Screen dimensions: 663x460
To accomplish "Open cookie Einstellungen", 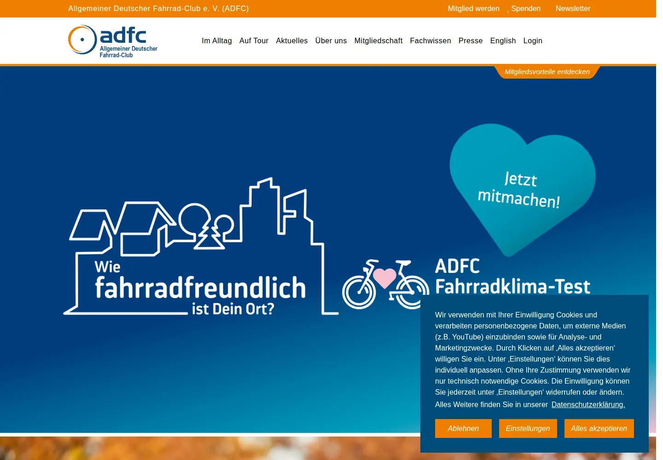I will [x=528, y=428].
